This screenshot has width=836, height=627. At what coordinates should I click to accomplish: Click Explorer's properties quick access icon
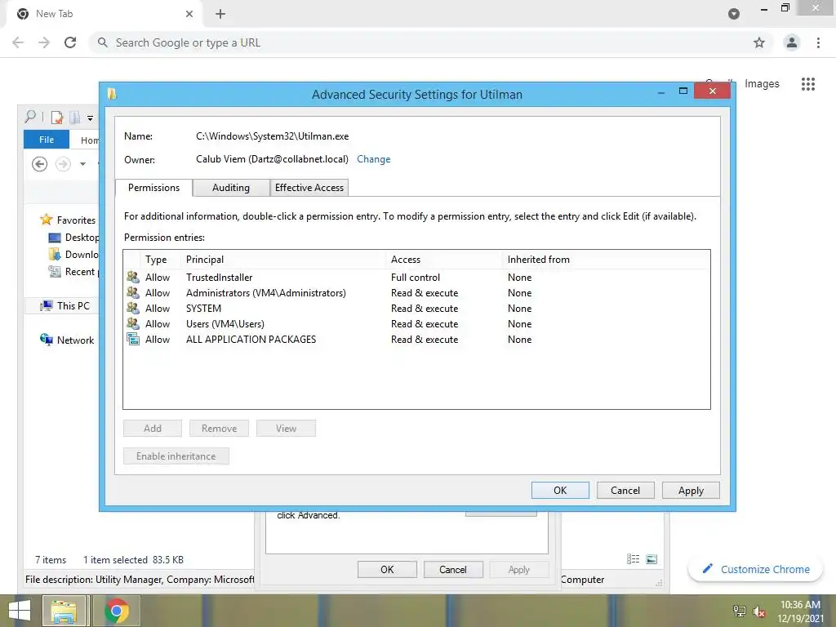pyautogui.click(x=57, y=118)
